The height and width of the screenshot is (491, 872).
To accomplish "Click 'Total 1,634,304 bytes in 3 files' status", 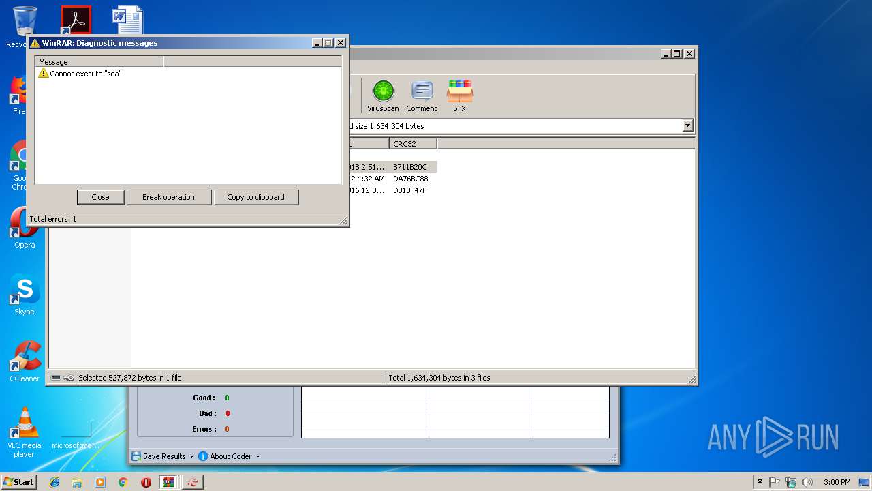I will [439, 378].
